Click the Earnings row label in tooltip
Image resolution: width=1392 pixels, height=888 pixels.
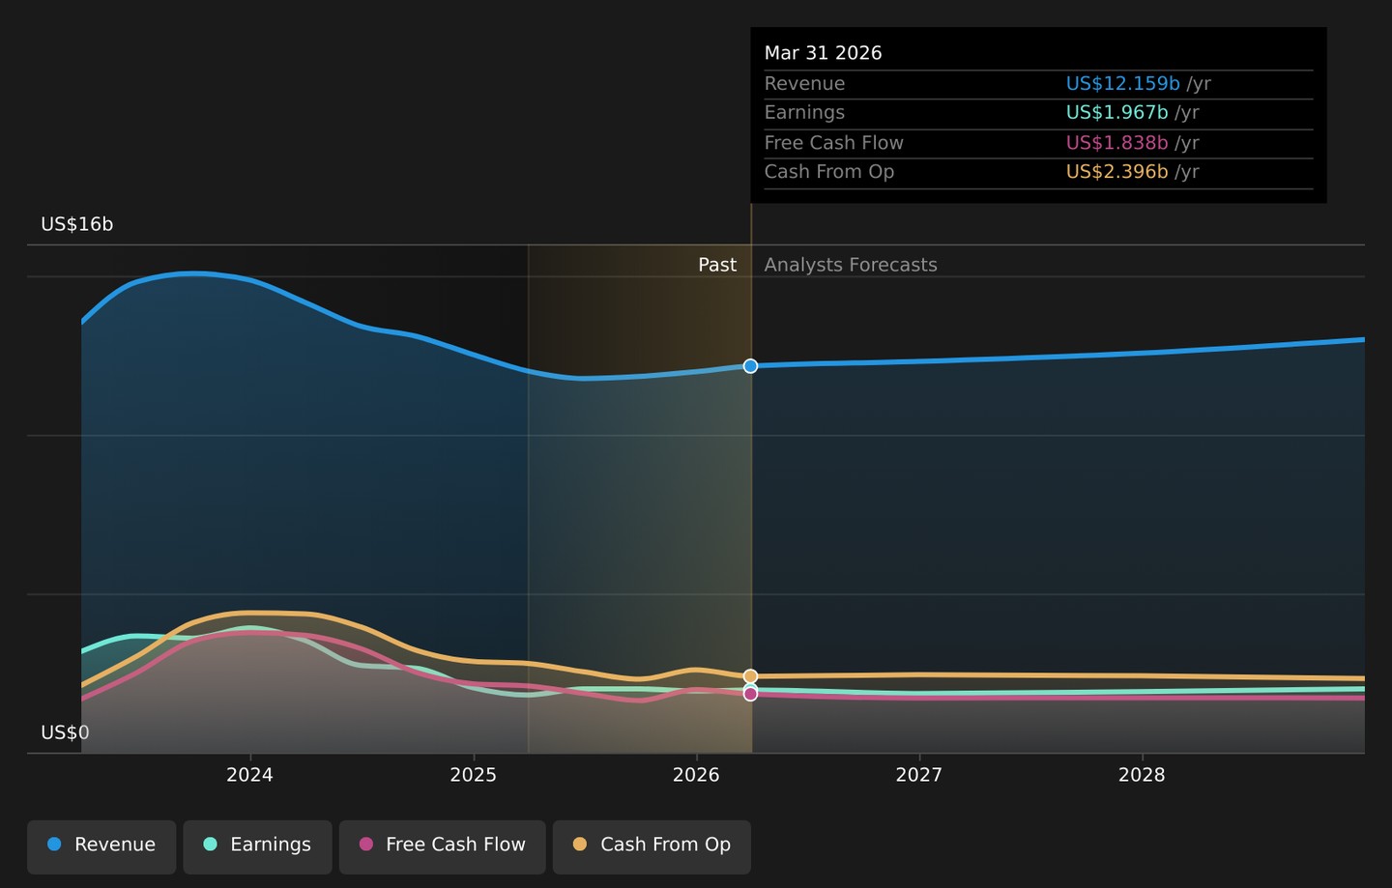(x=804, y=112)
